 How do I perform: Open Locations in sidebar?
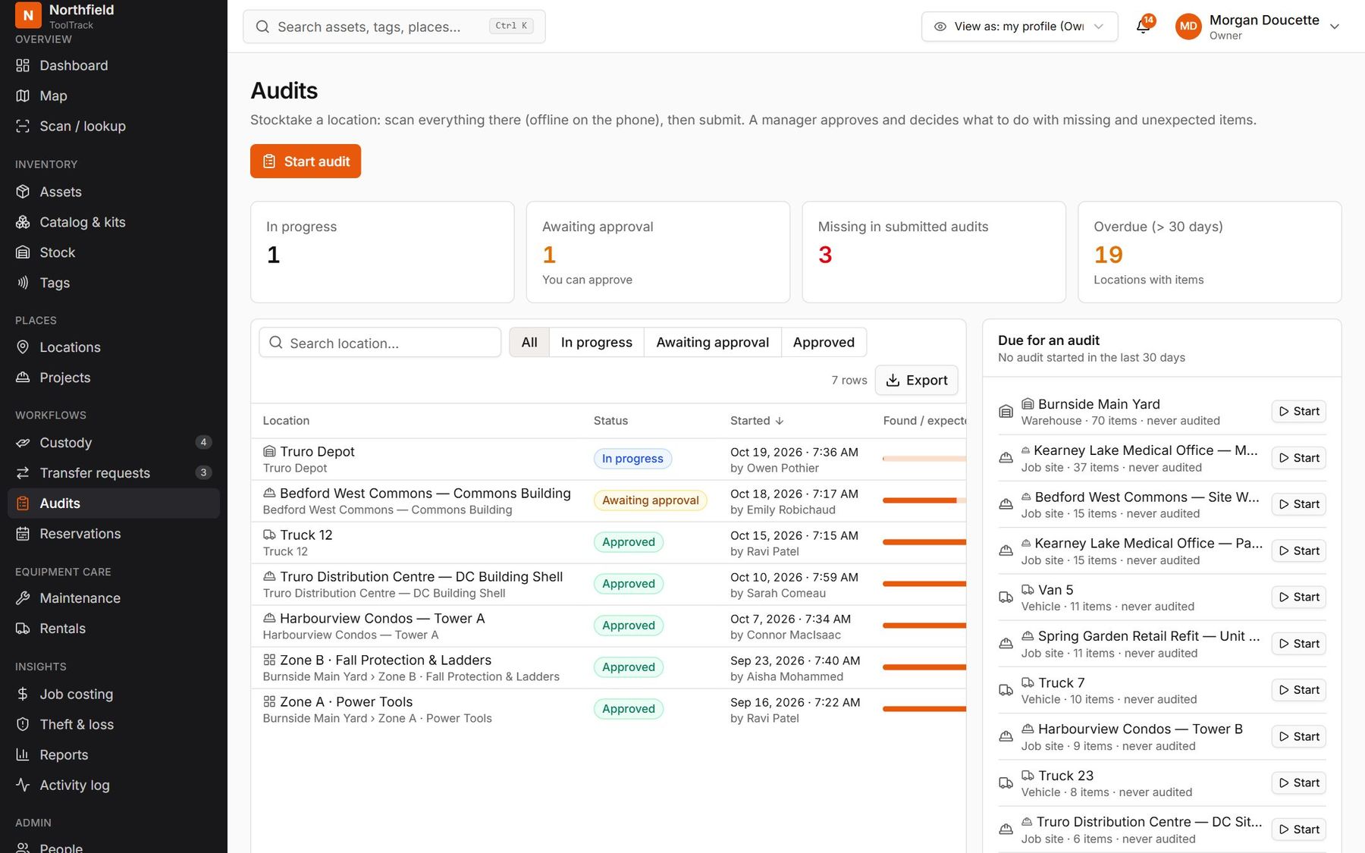click(x=114, y=347)
